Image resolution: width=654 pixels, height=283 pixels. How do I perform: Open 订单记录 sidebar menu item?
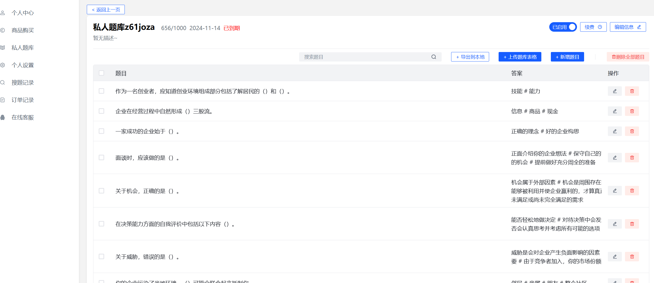23,100
